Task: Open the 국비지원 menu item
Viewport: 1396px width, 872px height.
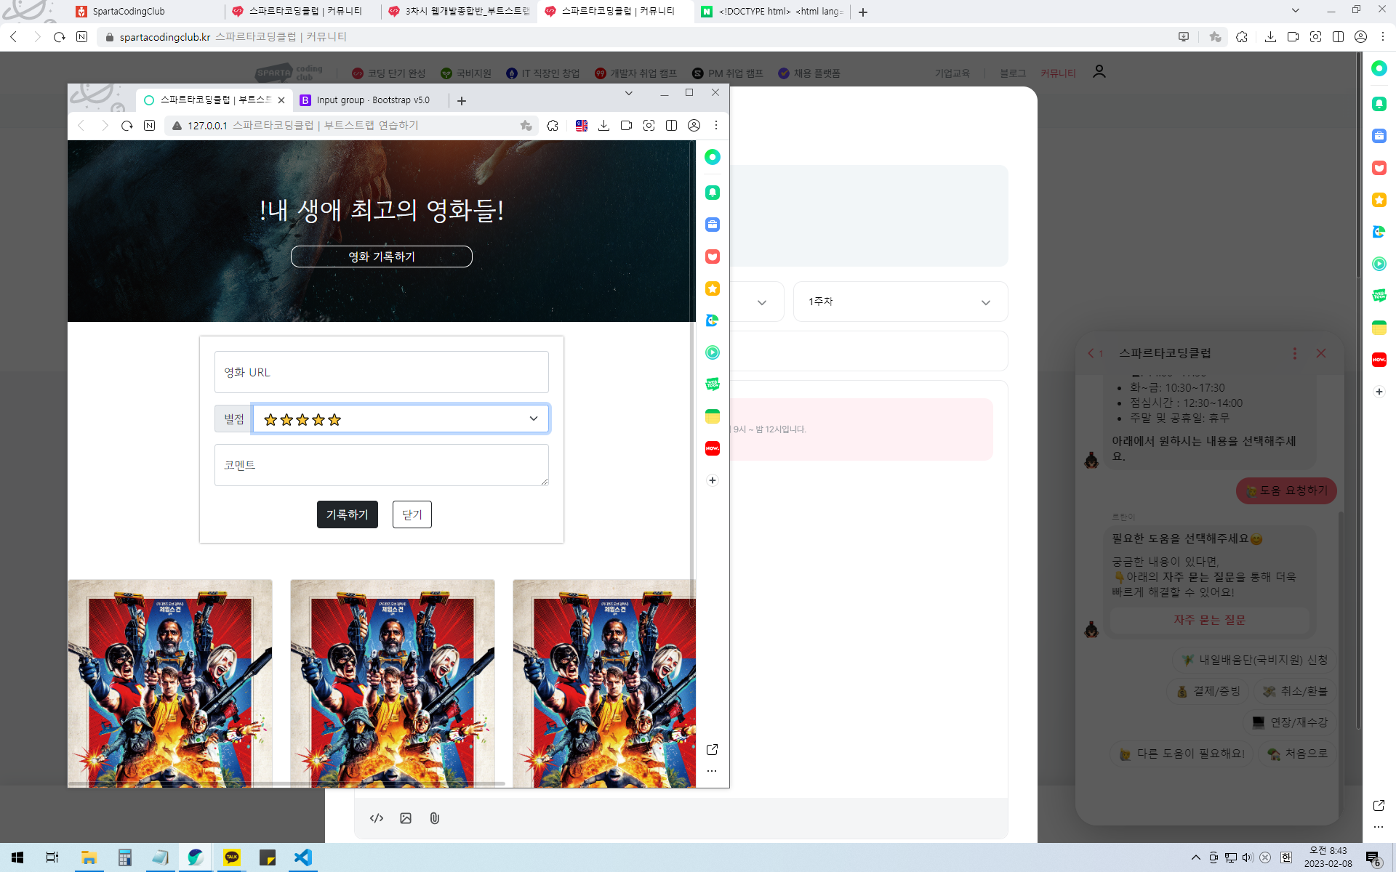Action: [x=466, y=73]
